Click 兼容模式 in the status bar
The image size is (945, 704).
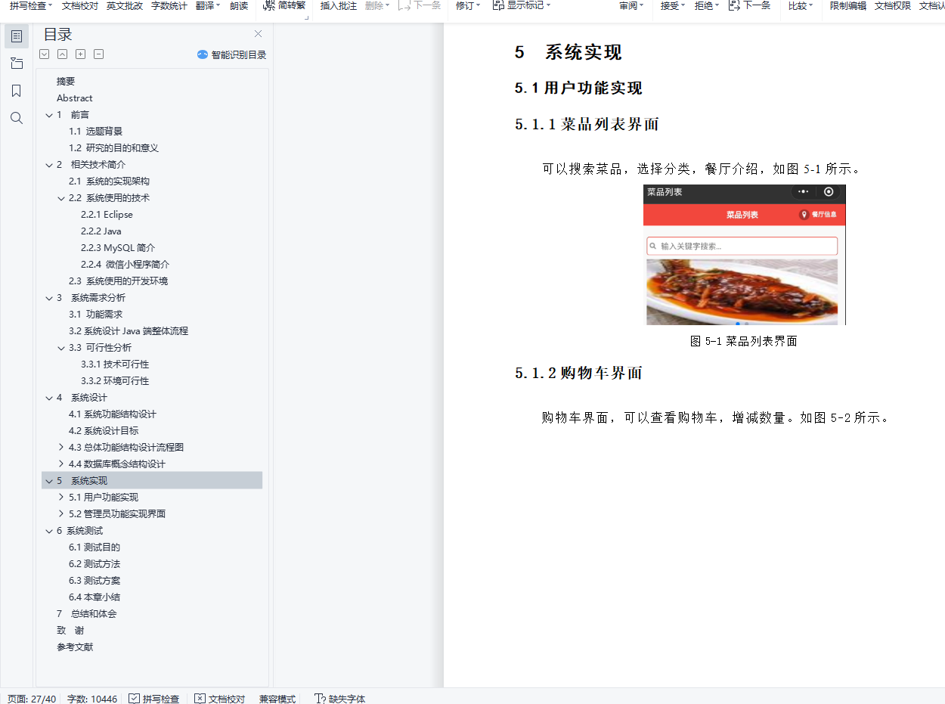pos(277,699)
